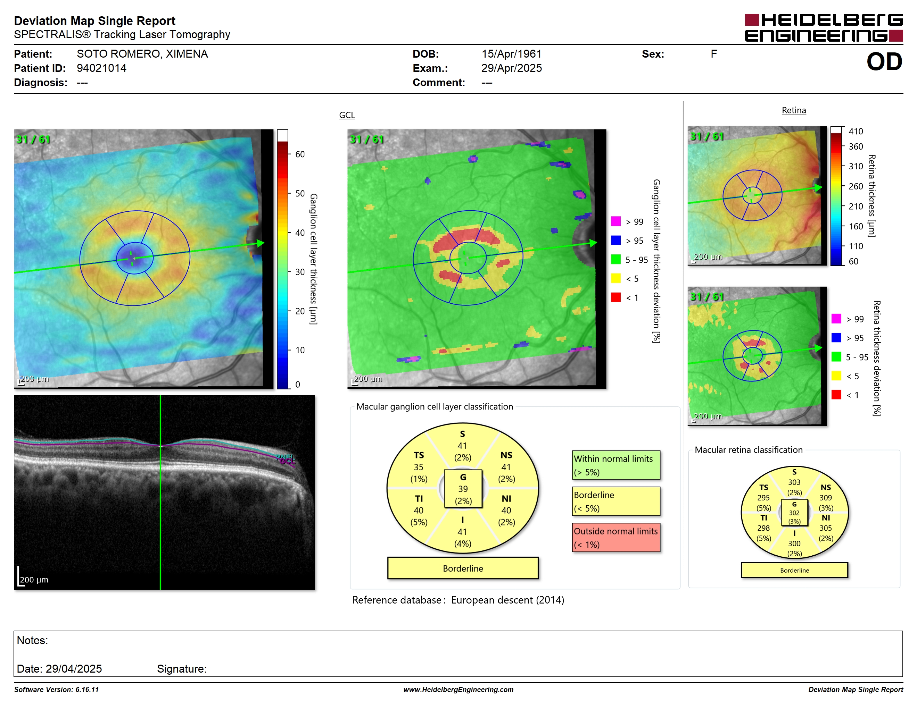The image size is (917, 708).
Task: Select the OD eye indicator
Action: (884, 62)
